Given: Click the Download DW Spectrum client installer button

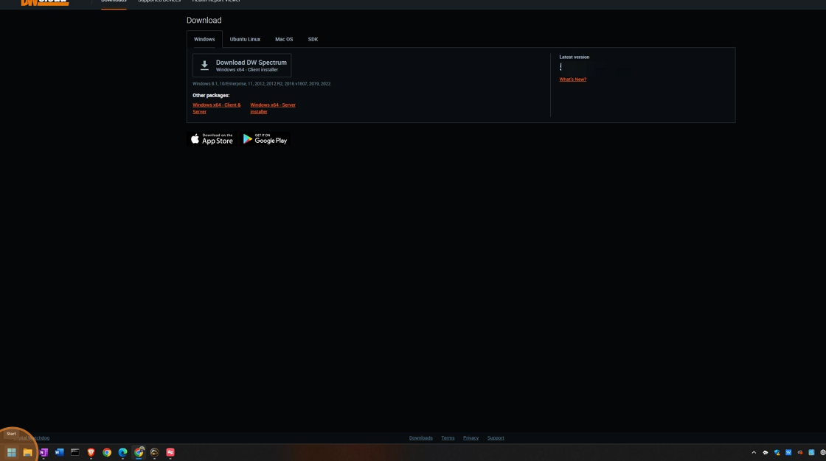Looking at the screenshot, I should [x=242, y=66].
